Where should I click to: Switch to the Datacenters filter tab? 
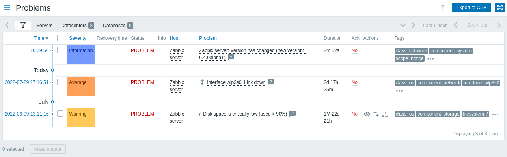point(77,25)
